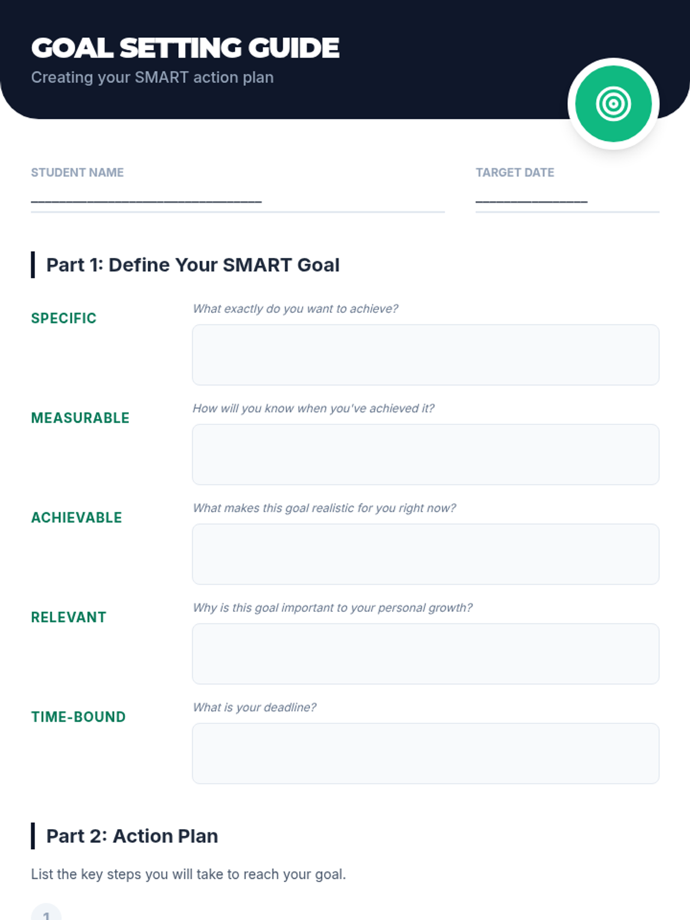690x920 pixels.
Task: Click the 'Why is this goal important' prompt
Action: (332, 608)
